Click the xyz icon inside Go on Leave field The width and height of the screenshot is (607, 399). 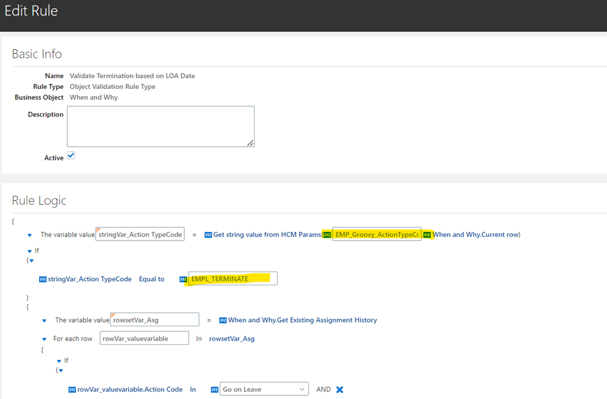click(214, 388)
